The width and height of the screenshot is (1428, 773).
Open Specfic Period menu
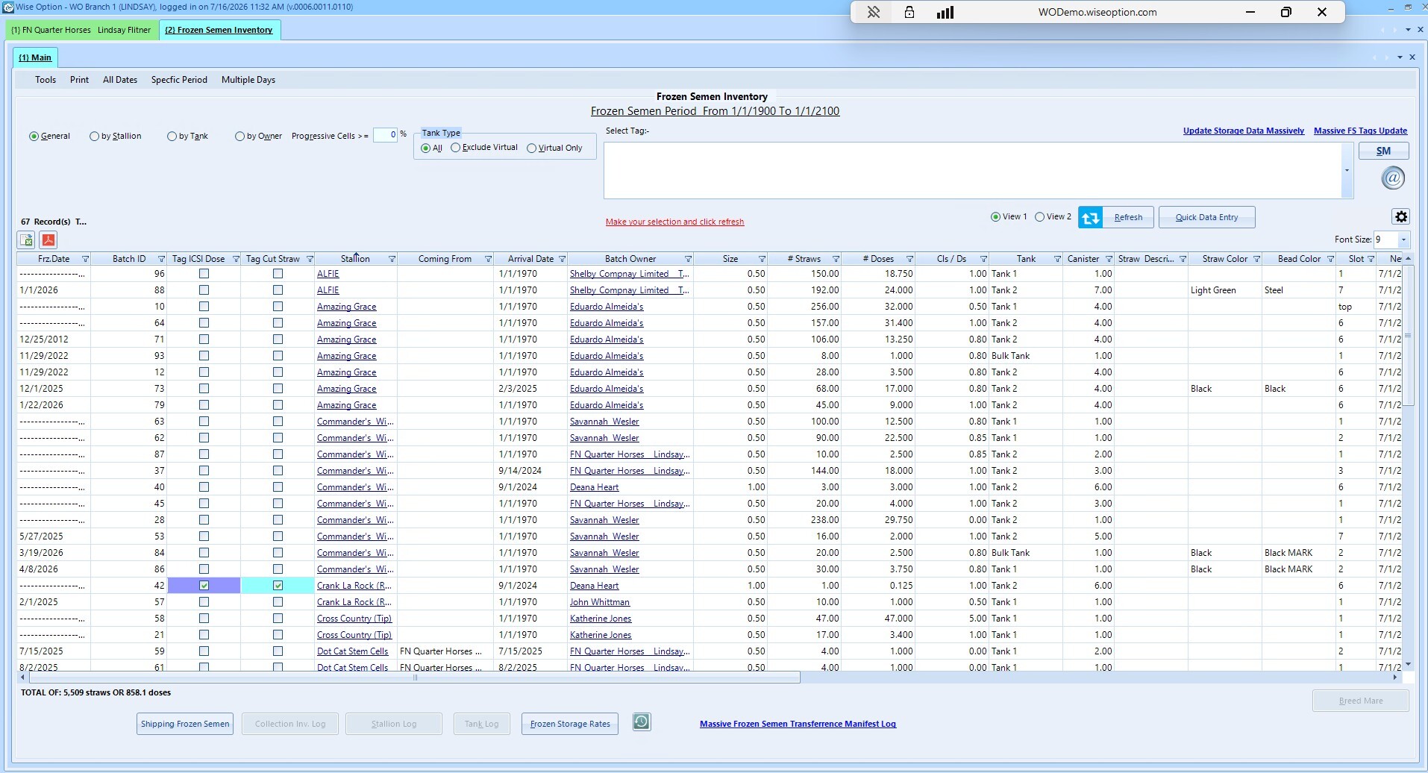click(179, 80)
